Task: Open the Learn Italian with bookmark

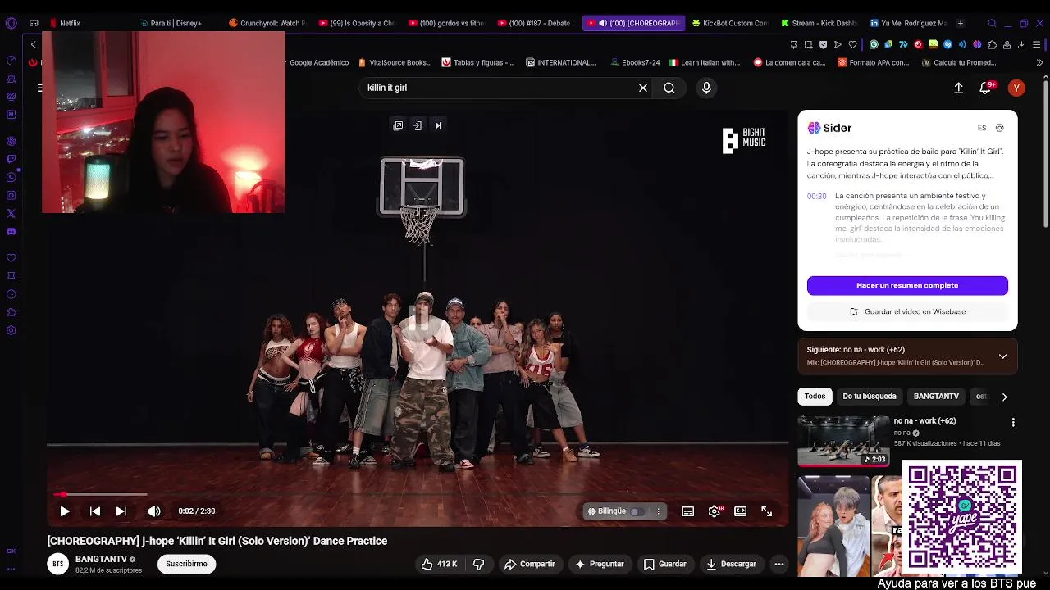Action: (x=705, y=62)
